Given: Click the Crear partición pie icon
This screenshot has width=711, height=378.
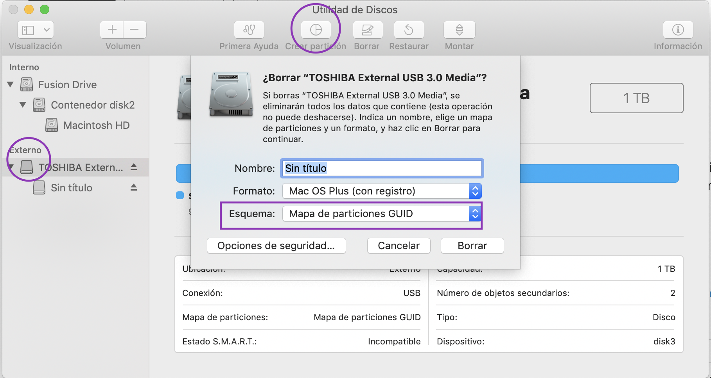Looking at the screenshot, I should [x=316, y=30].
